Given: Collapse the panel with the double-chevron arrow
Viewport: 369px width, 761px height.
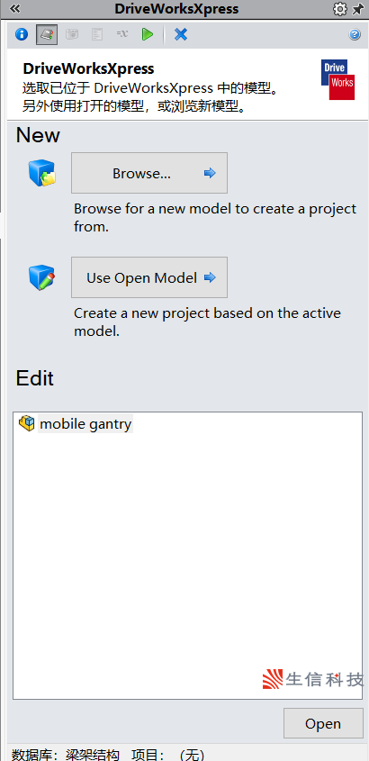Looking at the screenshot, I should [15, 9].
